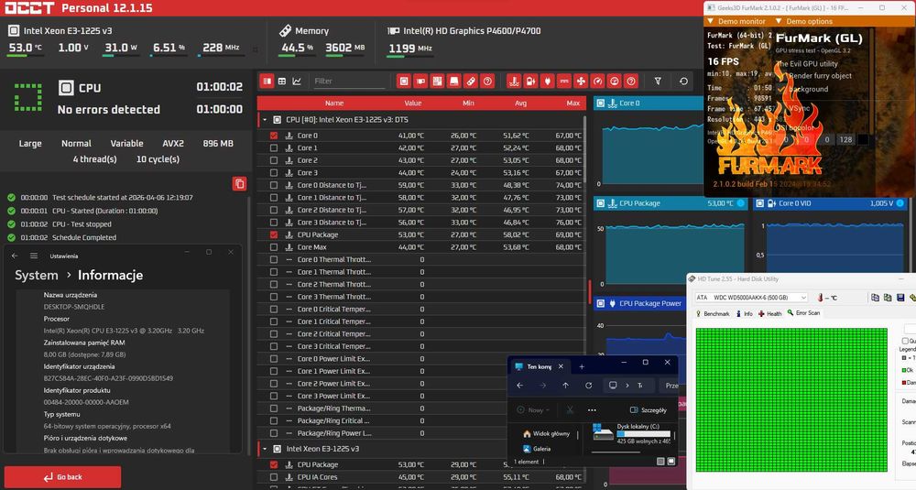Toggle the fan sensor type filter
Viewport: 916px width, 490px height.
tap(581, 82)
